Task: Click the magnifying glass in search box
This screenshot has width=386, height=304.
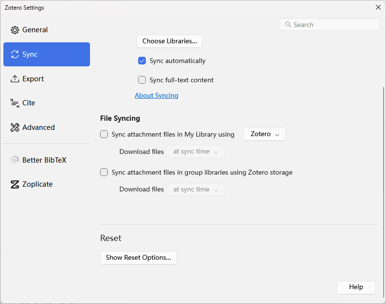Action: (x=288, y=24)
